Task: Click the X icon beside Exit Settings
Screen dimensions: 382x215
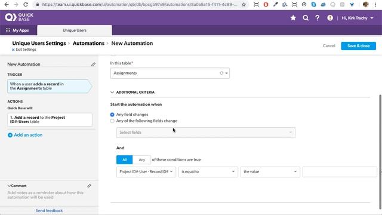Action: click(13, 50)
